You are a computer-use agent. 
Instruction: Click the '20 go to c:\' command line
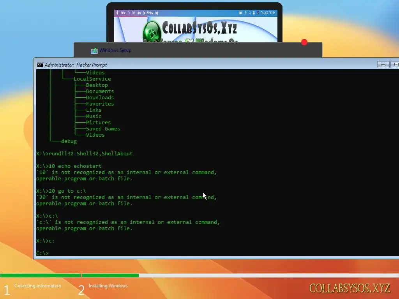coord(61,191)
